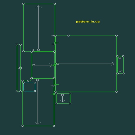Screen dimensions: 135x135
Task: Click the square handle at the base of the upward grain arrow
Action: pyautogui.click(x=38, y=50)
